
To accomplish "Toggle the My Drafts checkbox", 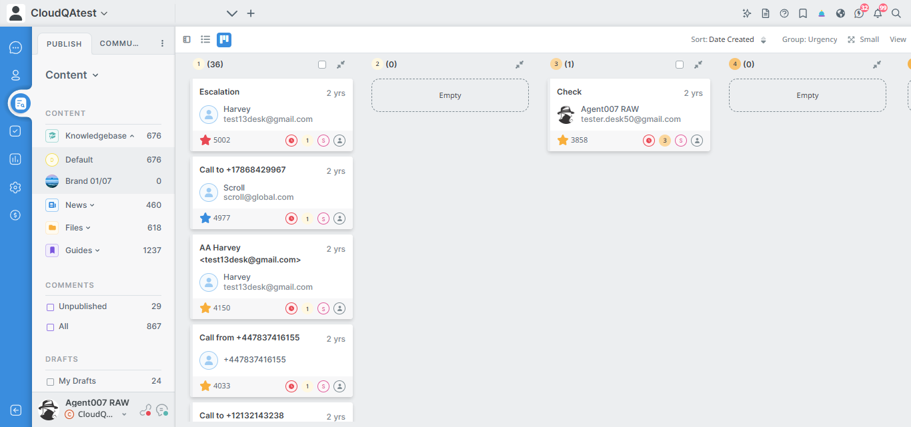I will pos(50,382).
